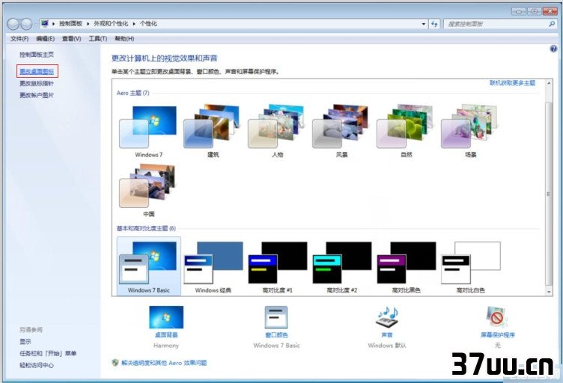563x383 pixels.
Task: Select the Windows 经典 theme
Action: [213, 267]
